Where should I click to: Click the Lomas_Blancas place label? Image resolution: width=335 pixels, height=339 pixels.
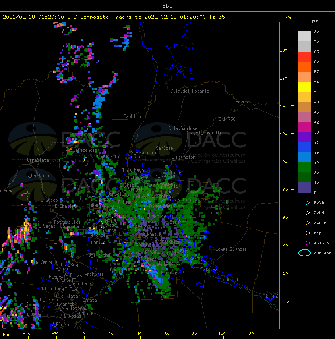tap(231, 249)
